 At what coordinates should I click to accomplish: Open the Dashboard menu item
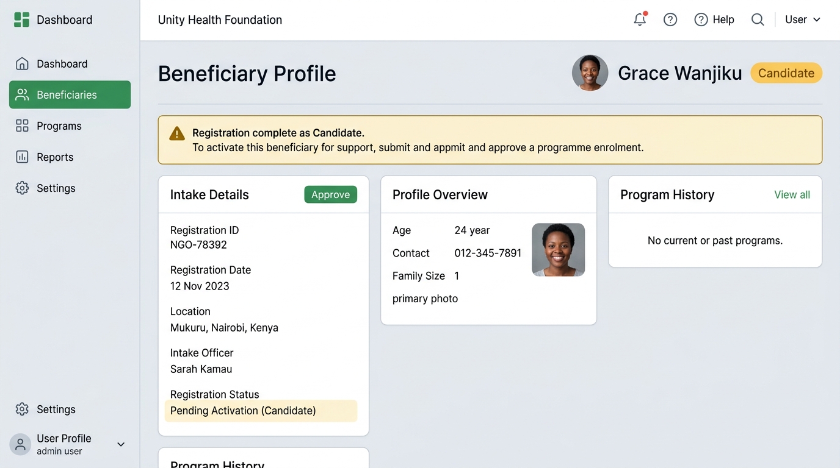point(70,64)
